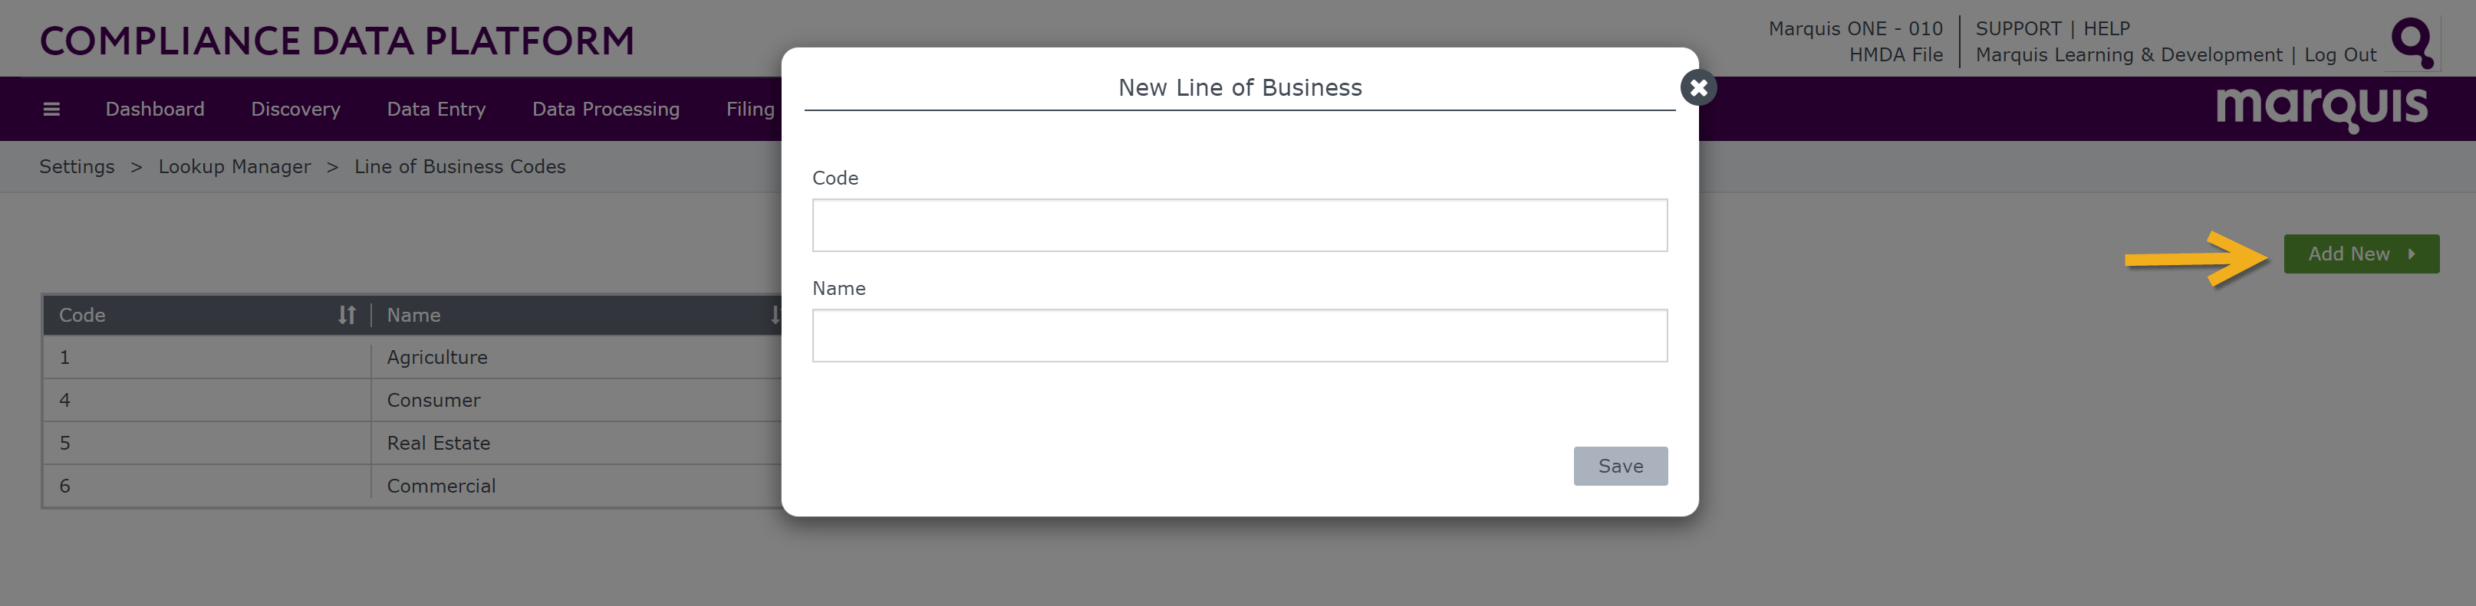Go to Data Entry menu
Image resolution: width=2476 pixels, height=606 pixels.
pos(436,110)
